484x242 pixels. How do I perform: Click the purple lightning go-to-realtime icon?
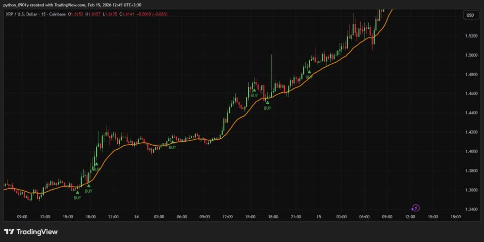(x=416, y=208)
